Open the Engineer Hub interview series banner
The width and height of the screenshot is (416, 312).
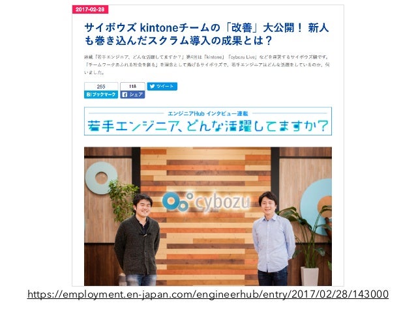click(208, 121)
